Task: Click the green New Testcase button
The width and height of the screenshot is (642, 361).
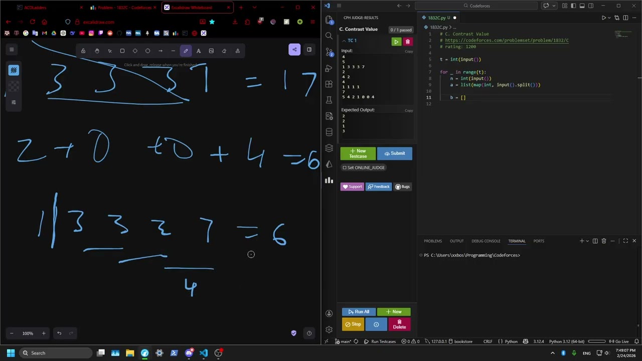Action: [x=358, y=153]
